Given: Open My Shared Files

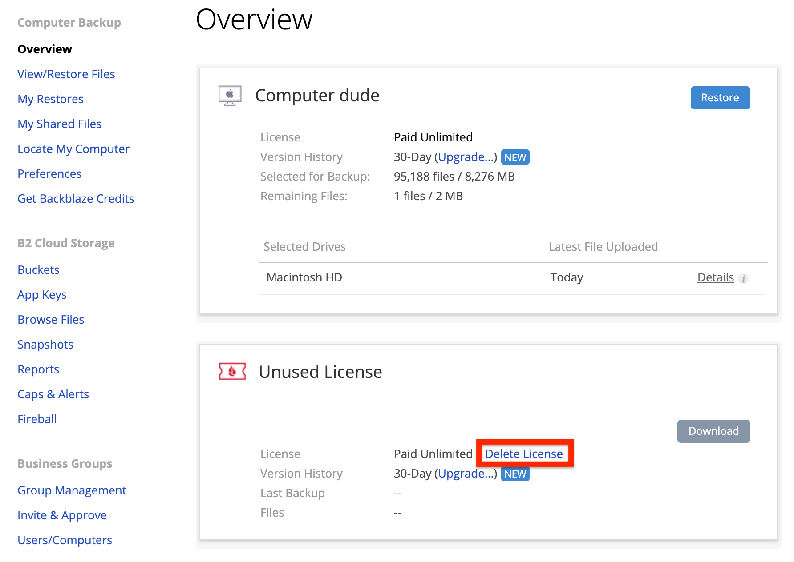Looking at the screenshot, I should pyautogui.click(x=60, y=124).
